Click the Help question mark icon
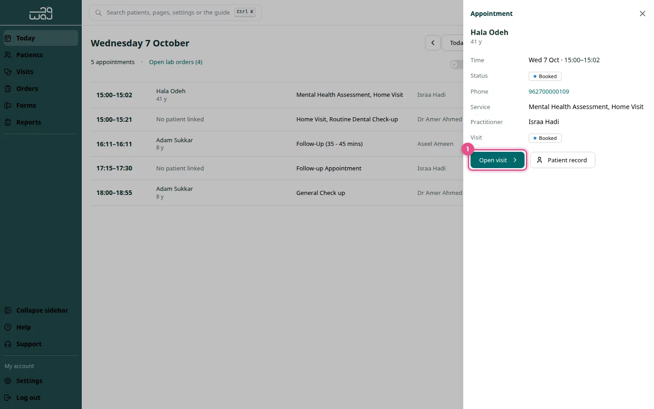 pos(8,327)
